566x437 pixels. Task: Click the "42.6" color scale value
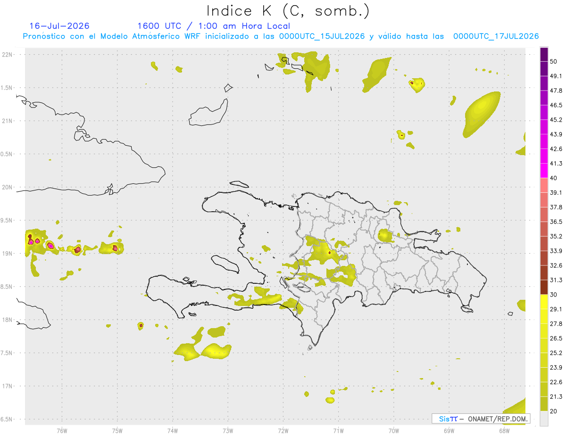557,149
